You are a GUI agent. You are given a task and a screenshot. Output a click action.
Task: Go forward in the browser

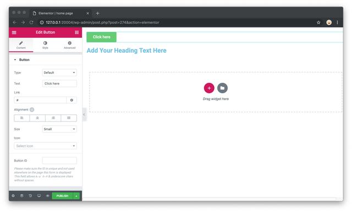point(23,23)
